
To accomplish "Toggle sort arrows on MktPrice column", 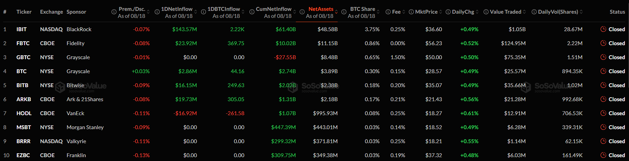I will pyautogui.click(x=441, y=12).
